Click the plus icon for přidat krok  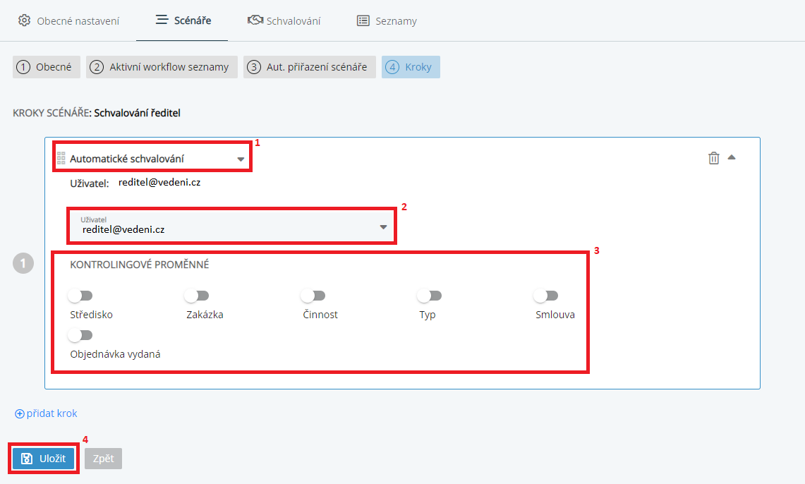click(x=20, y=413)
